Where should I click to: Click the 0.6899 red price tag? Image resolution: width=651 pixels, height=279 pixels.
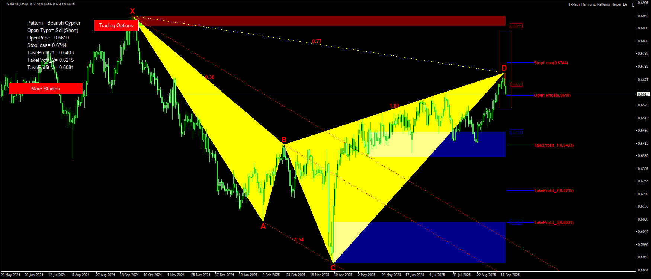(x=516, y=26)
